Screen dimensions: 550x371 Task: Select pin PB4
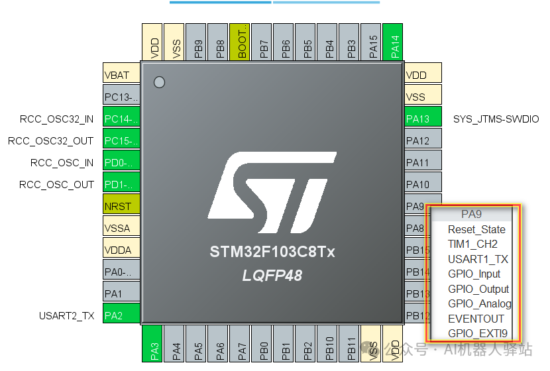(x=327, y=42)
